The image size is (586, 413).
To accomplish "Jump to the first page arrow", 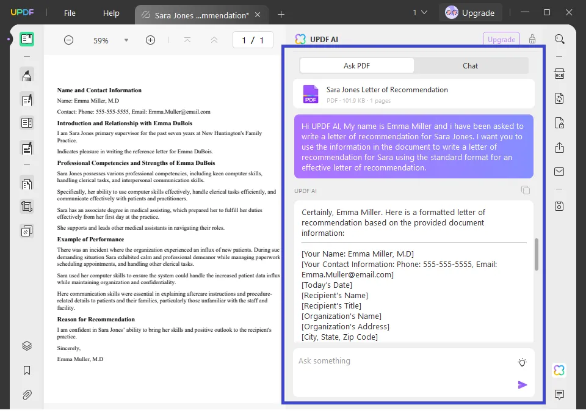I will (187, 40).
